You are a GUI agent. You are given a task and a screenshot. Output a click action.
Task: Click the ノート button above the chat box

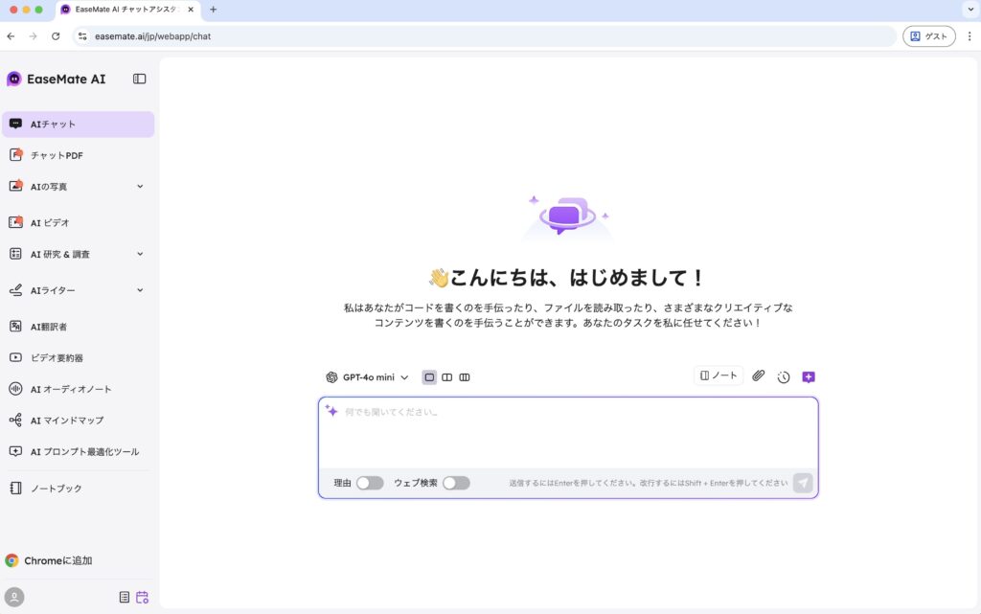(x=719, y=376)
